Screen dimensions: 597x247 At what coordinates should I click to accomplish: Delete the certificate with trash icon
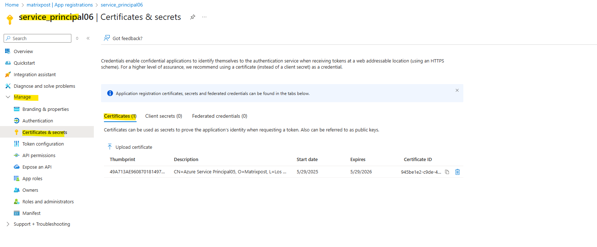pyautogui.click(x=458, y=172)
